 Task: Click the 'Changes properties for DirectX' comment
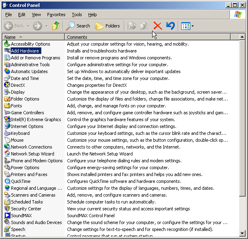pyautogui.click(x=97, y=85)
